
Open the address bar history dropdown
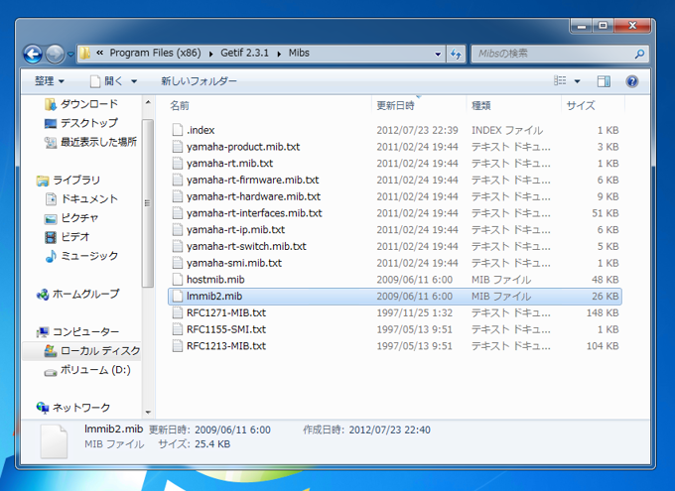438,55
